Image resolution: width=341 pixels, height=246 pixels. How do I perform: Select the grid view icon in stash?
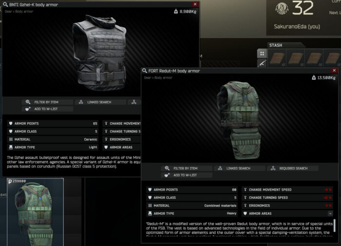point(262,54)
